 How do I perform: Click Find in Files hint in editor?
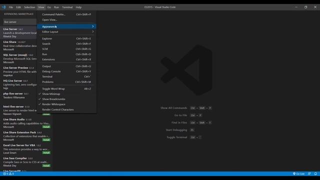pyautogui.click(x=179, y=122)
